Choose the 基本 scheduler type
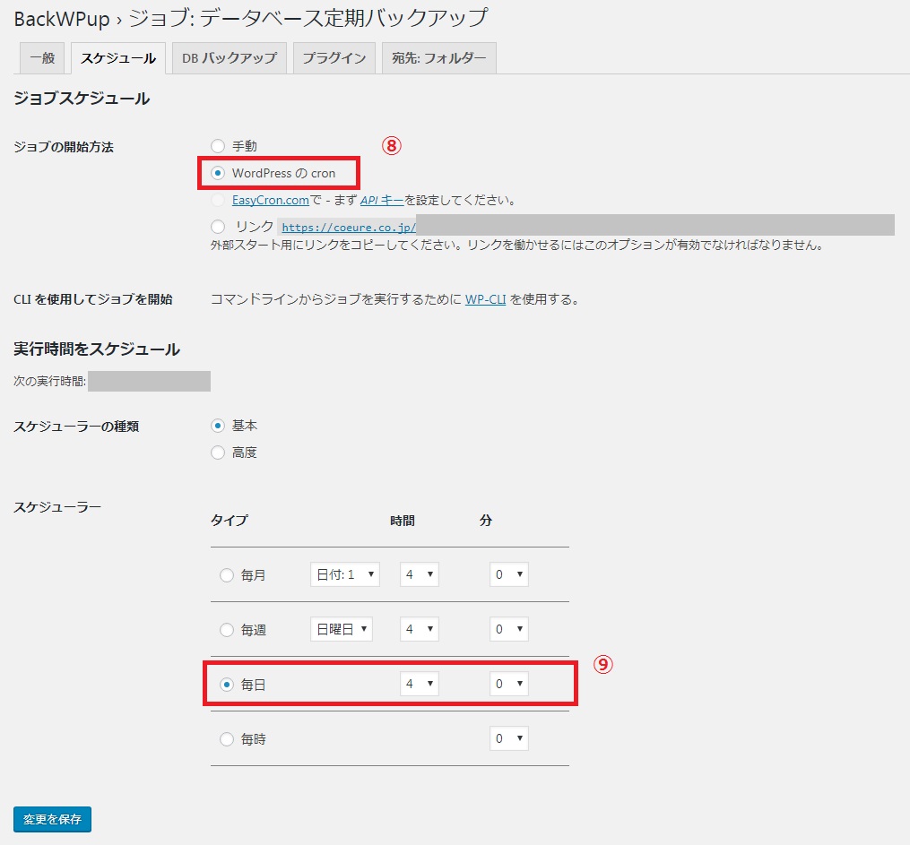Screen dimensions: 910x845 [218, 426]
